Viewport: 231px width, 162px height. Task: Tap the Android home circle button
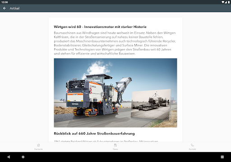[23, 157]
